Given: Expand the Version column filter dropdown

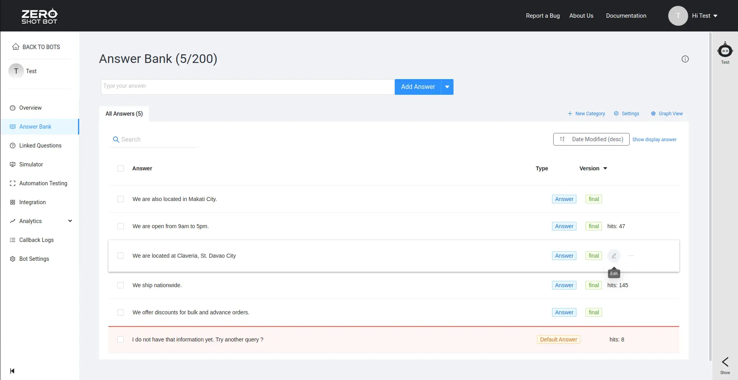Looking at the screenshot, I should point(605,168).
